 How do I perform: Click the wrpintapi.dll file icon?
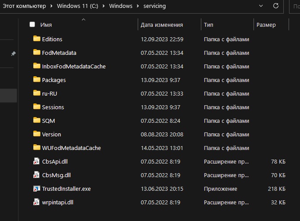tap(36, 202)
